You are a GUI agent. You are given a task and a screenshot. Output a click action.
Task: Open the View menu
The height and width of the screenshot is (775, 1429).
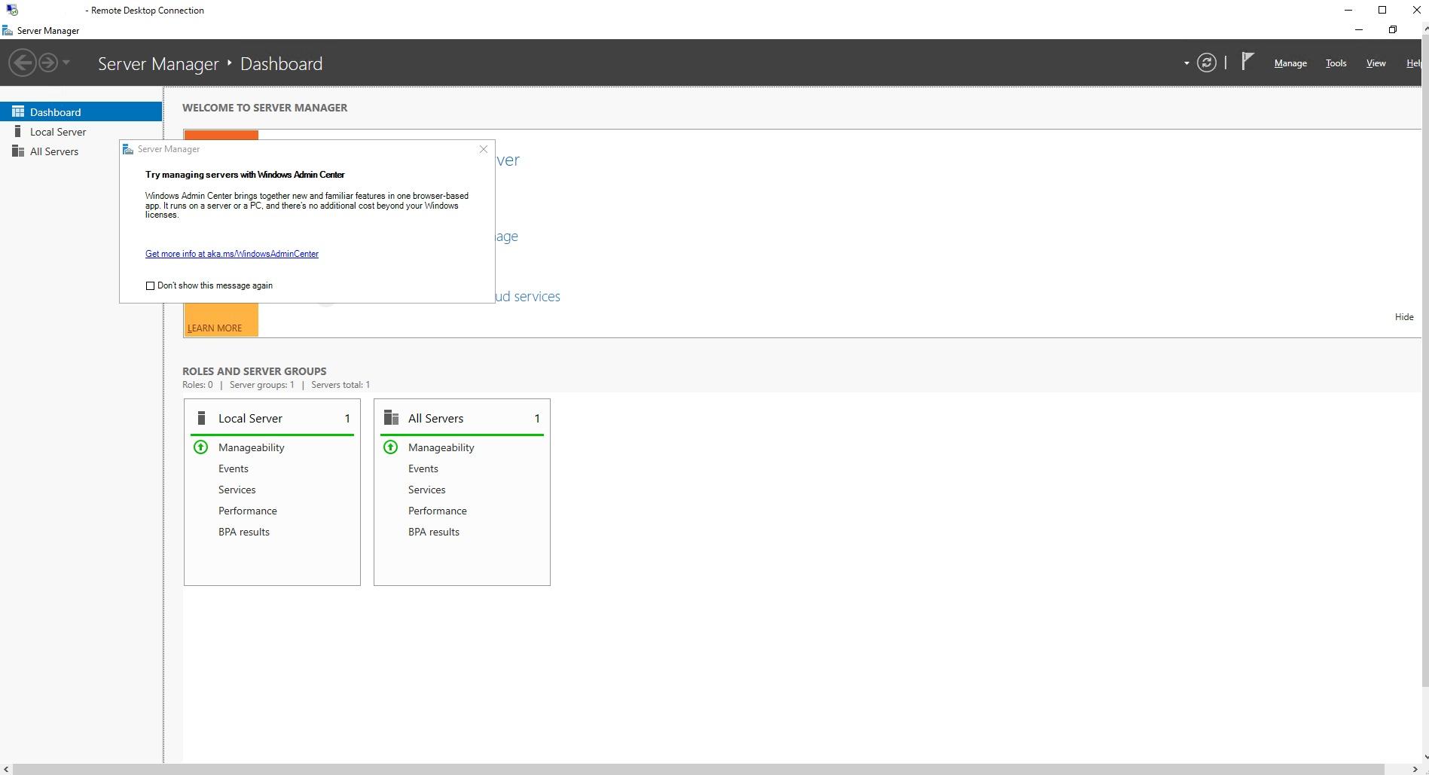click(x=1376, y=63)
